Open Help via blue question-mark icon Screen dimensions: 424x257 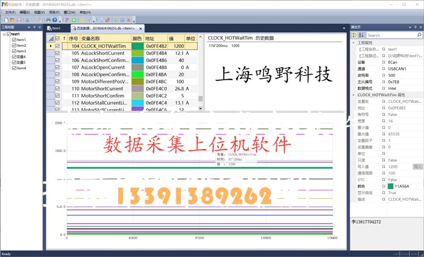click(x=55, y=19)
